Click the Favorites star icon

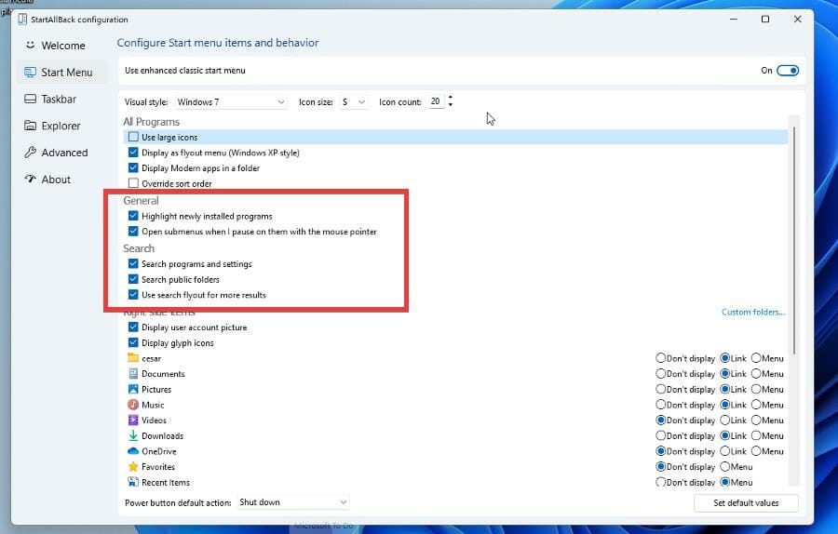[x=133, y=467]
